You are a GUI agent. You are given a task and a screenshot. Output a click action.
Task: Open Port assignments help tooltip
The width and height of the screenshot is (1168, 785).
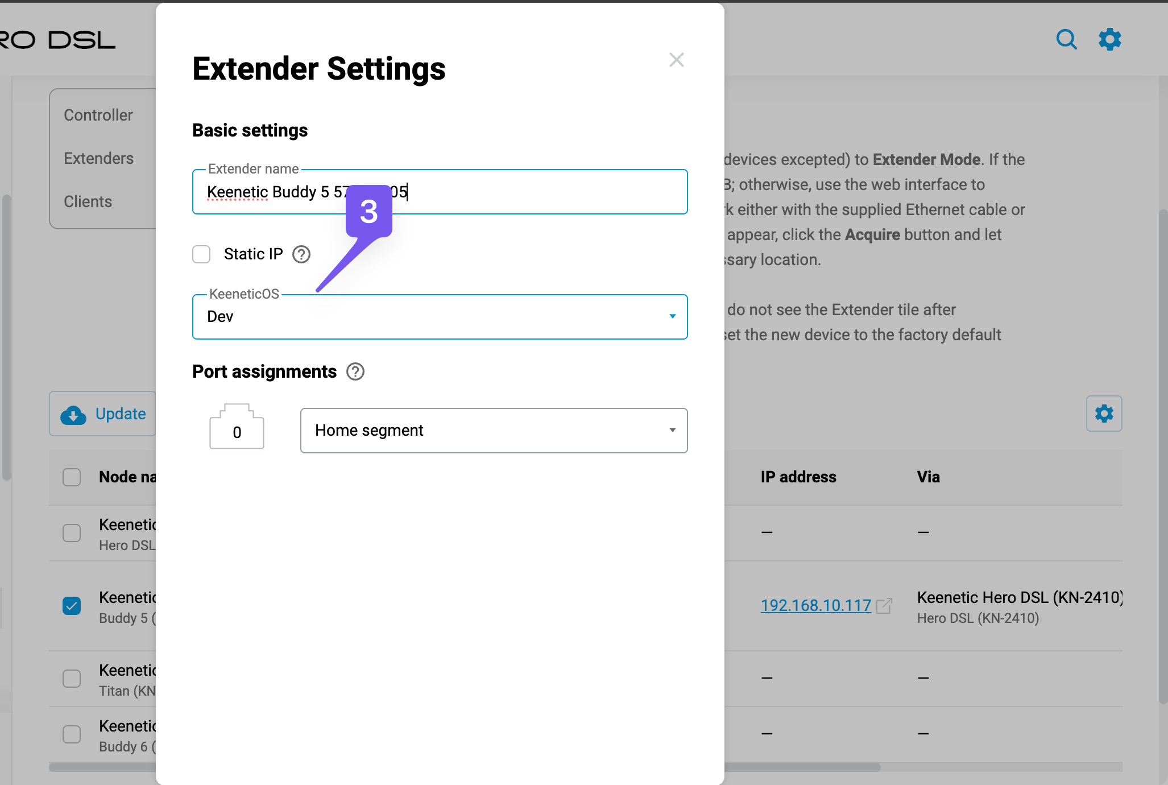coord(355,371)
